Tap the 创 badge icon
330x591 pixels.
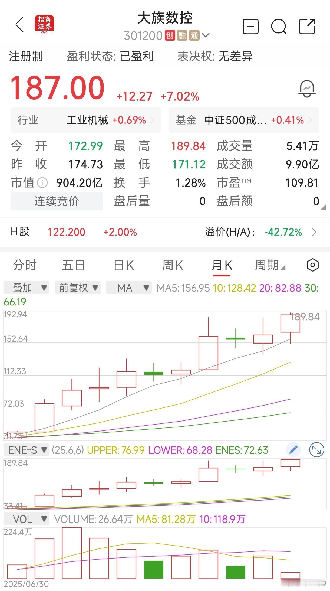pyautogui.click(x=170, y=35)
